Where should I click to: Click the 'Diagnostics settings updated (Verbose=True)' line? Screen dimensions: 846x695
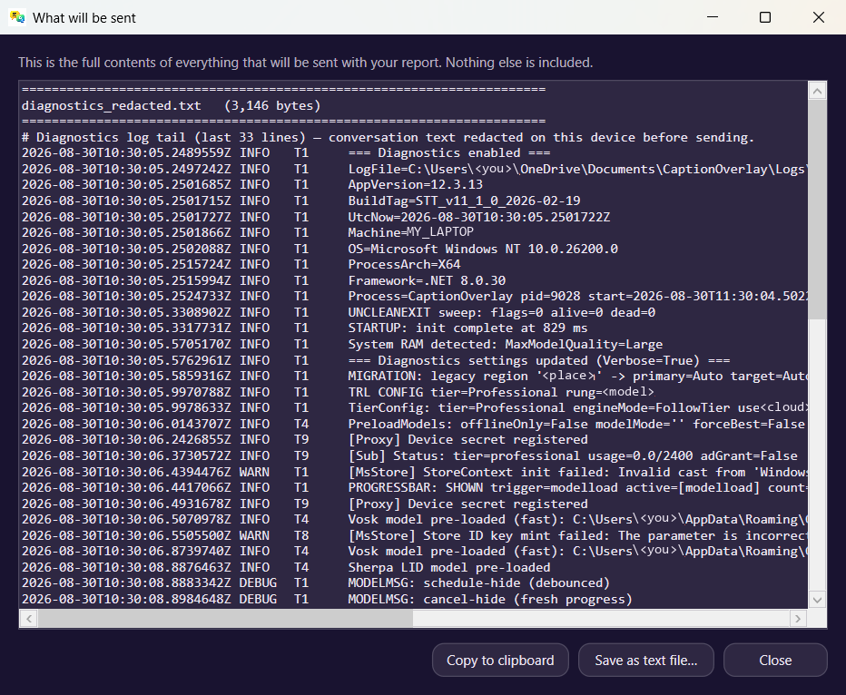[x=376, y=361]
